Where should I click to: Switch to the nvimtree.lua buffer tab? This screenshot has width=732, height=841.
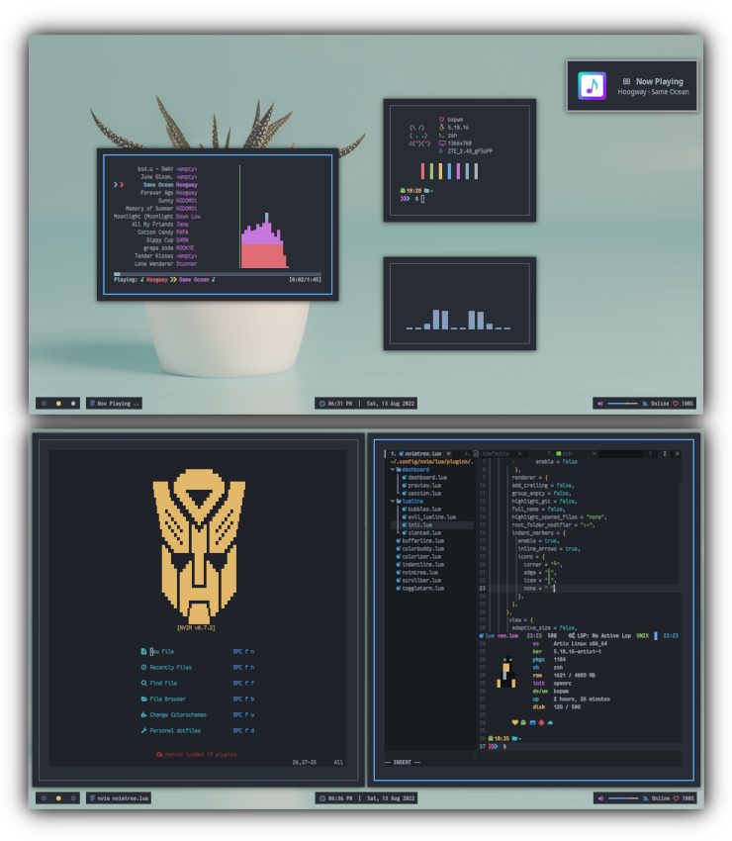point(419,454)
